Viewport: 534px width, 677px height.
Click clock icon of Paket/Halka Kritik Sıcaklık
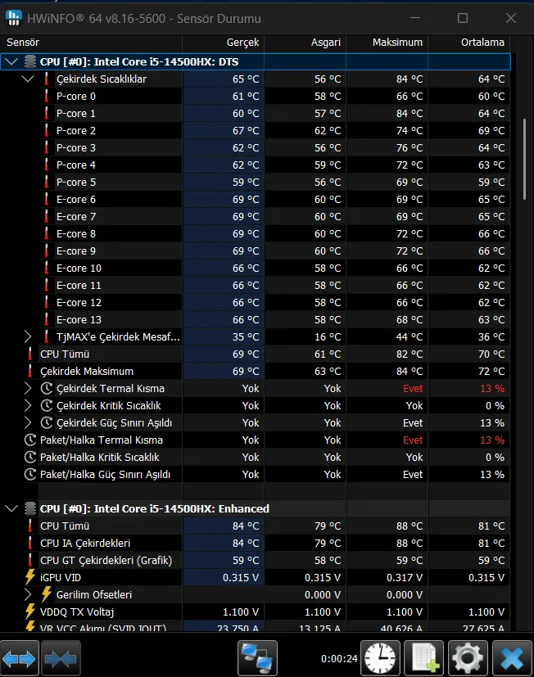(x=29, y=458)
